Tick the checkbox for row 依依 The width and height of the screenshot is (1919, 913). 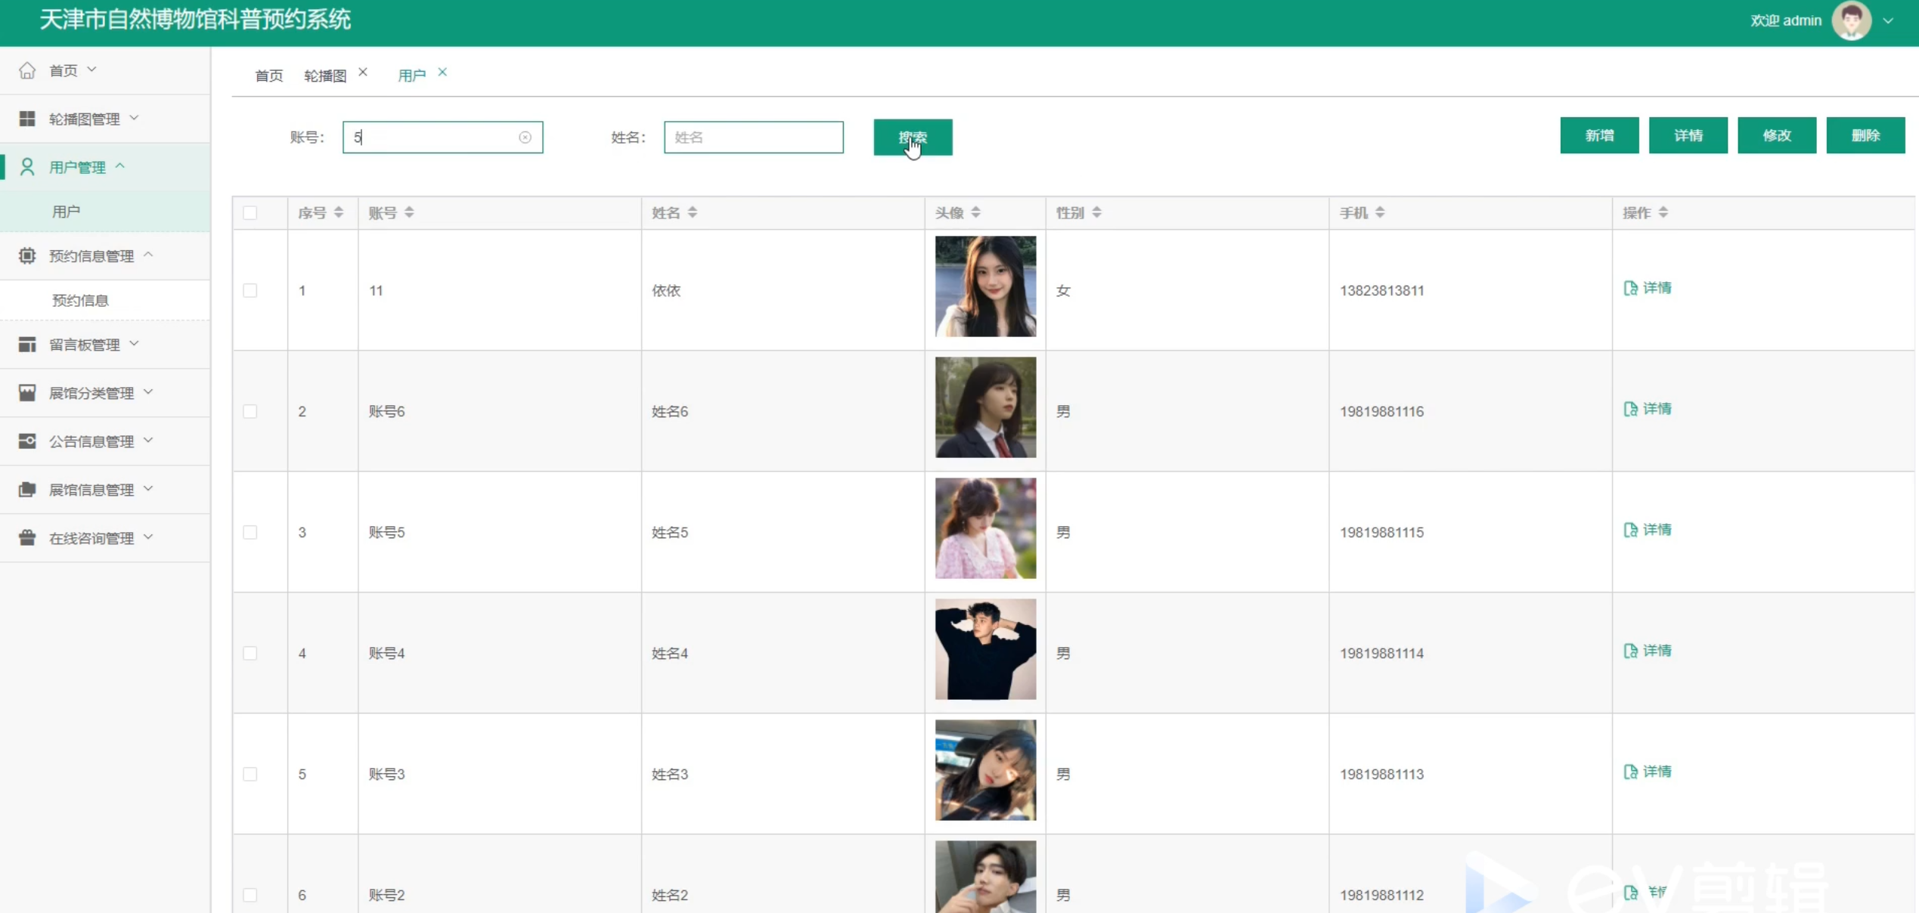[x=250, y=290]
